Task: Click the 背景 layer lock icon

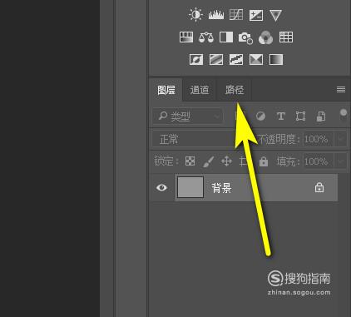Action: [319, 187]
